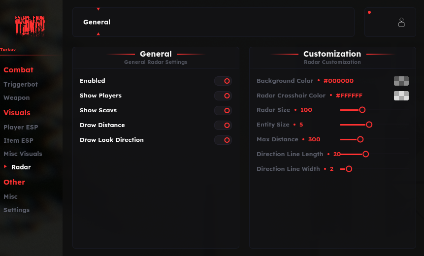Viewport: 424px width, 256px height.
Task: Open the Triggerbot menu page
Action: click(x=21, y=85)
